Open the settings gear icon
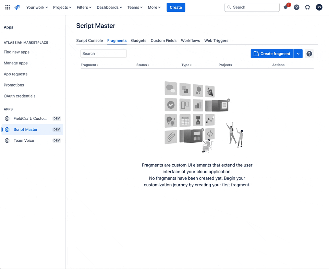The height and width of the screenshot is (269, 329). coord(307,7)
